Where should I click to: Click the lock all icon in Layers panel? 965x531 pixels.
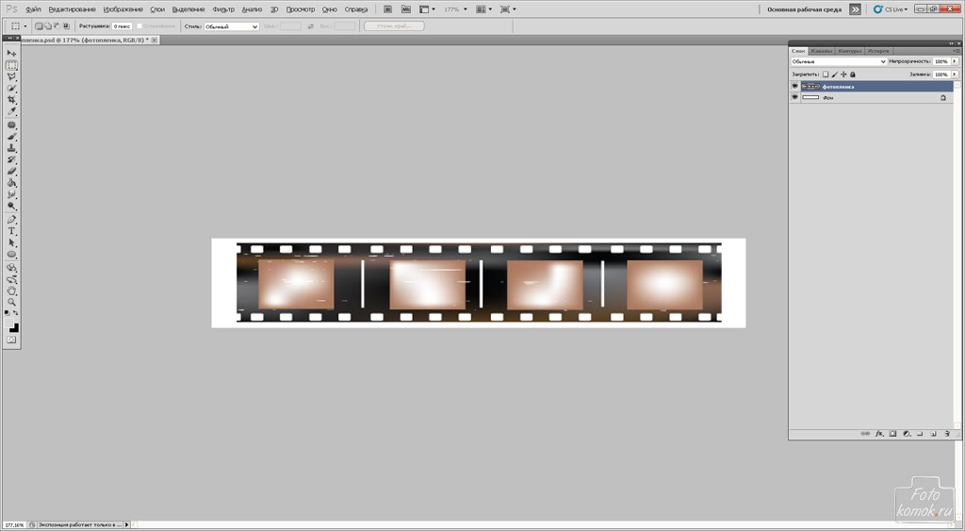[x=853, y=74]
